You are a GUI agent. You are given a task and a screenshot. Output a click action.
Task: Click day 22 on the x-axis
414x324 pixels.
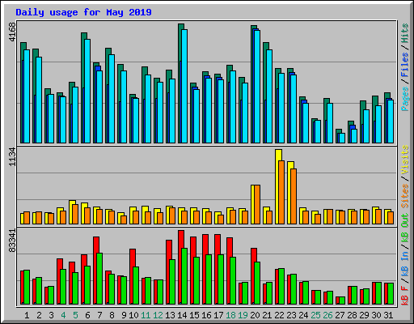[279, 315]
